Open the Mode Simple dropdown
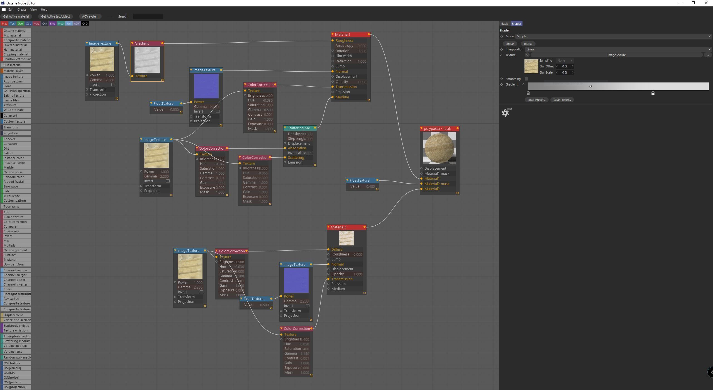The height and width of the screenshot is (390, 713). pos(613,36)
